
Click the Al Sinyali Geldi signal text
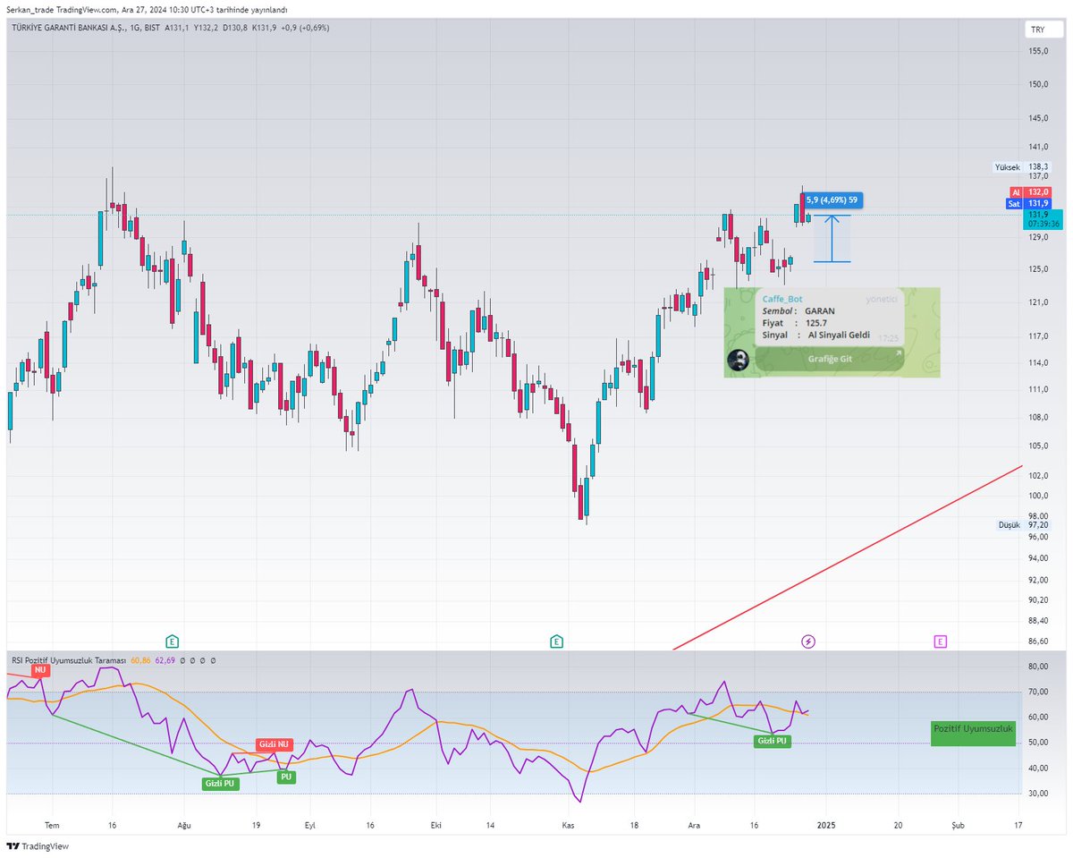point(839,335)
